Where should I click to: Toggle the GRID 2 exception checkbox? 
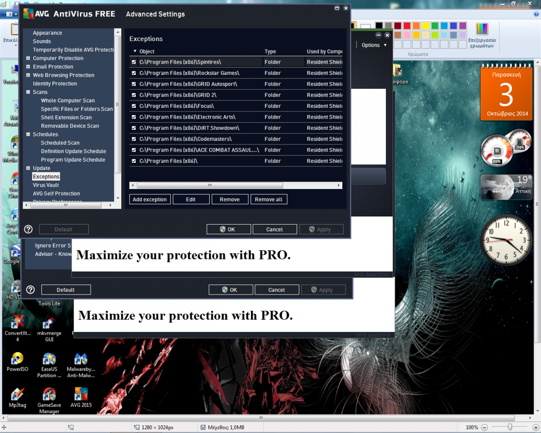(134, 95)
